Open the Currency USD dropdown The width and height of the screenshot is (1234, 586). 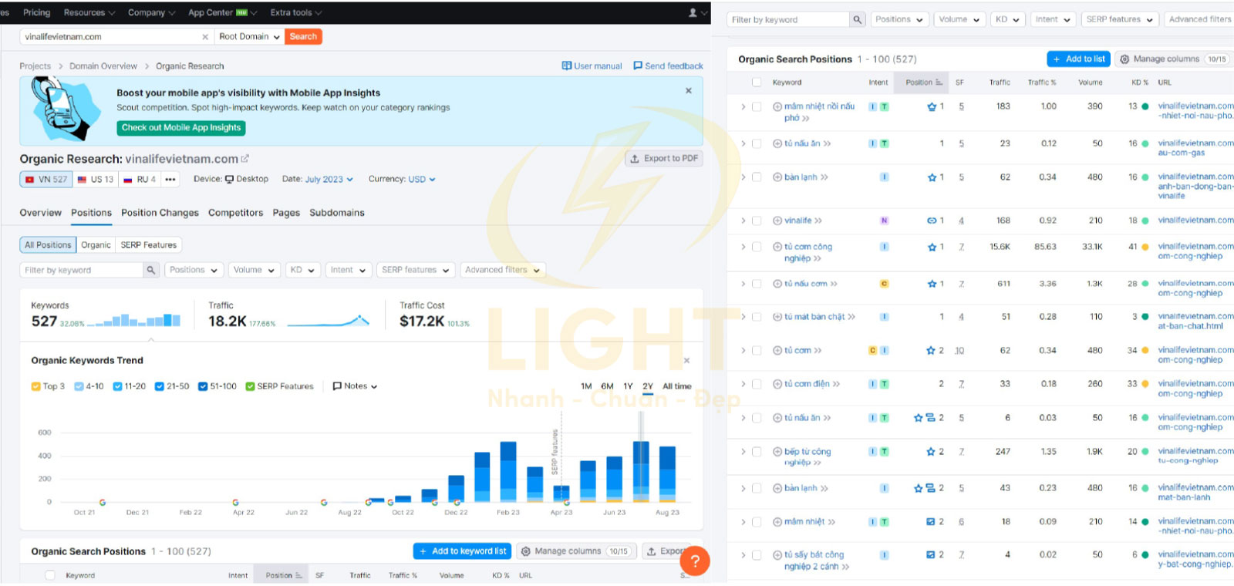coord(422,180)
